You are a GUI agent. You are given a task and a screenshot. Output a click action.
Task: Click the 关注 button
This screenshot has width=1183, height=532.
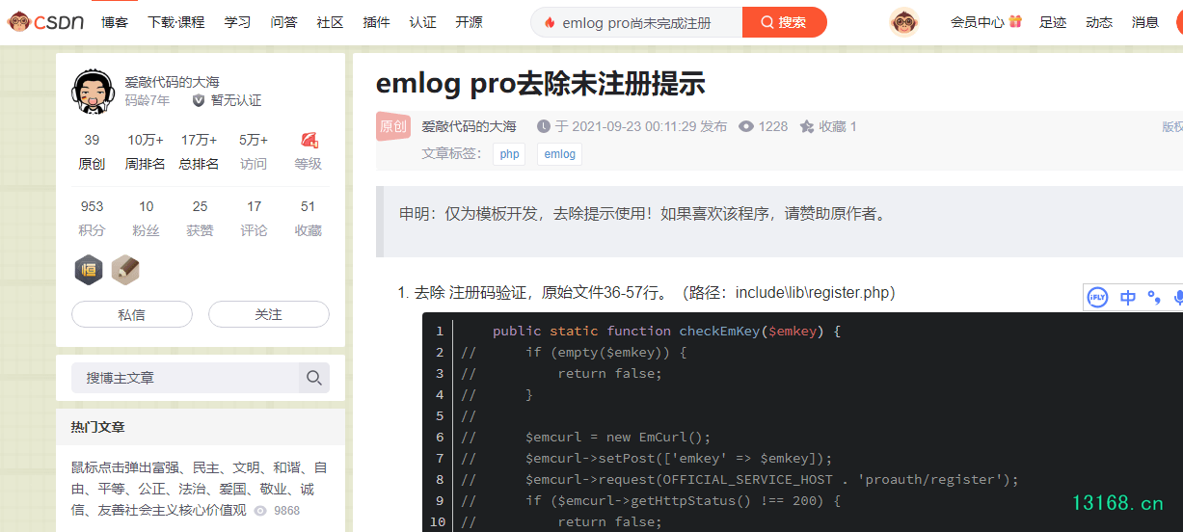click(269, 314)
